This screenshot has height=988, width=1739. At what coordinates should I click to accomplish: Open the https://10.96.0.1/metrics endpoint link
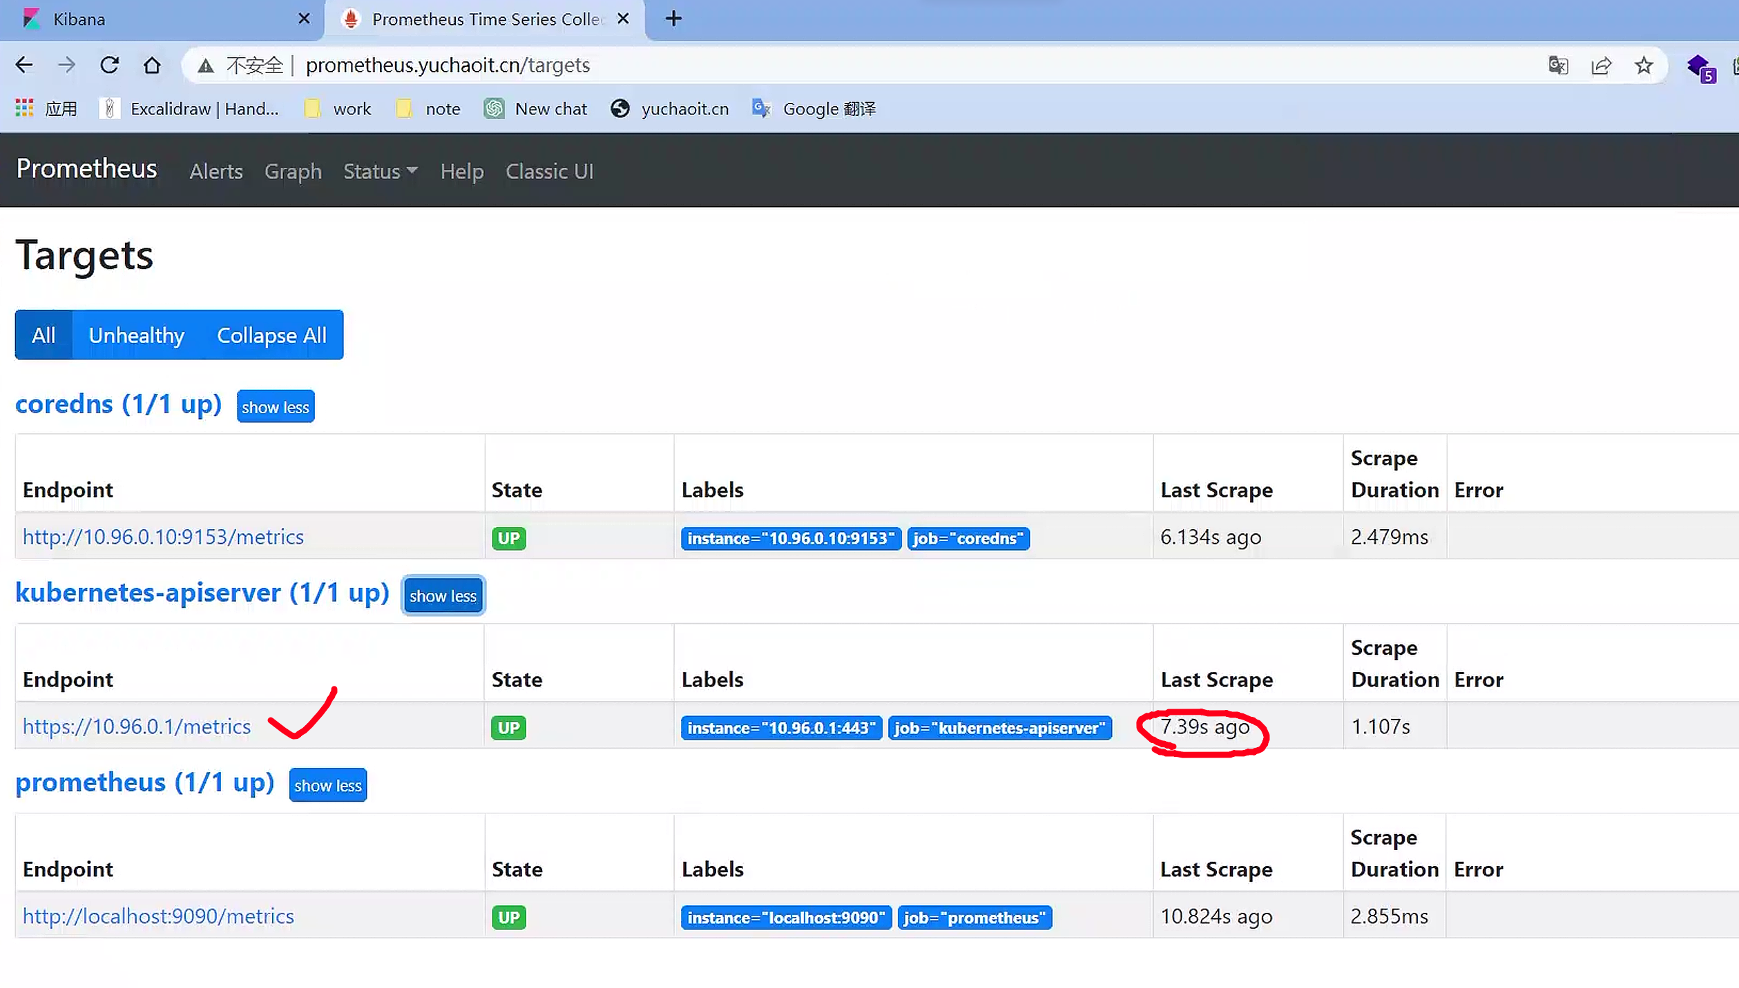[137, 727]
